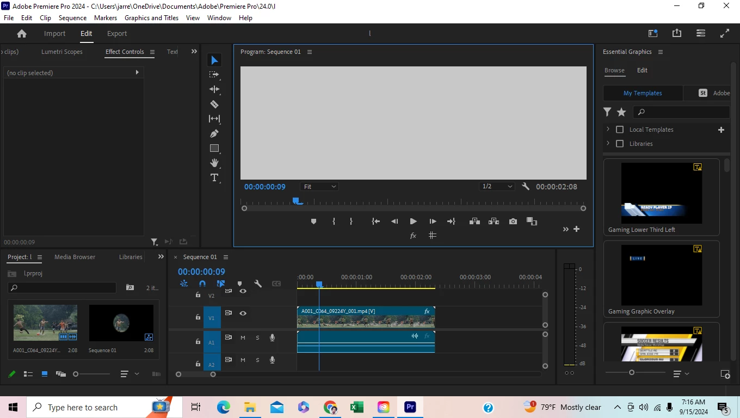Image resolution: width=740 pixels, height=418 pixels.
Task: Play the sequence
Action: (414, 222)
